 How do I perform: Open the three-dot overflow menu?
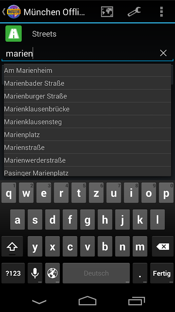pyautogui.click(x=161, y=12)
